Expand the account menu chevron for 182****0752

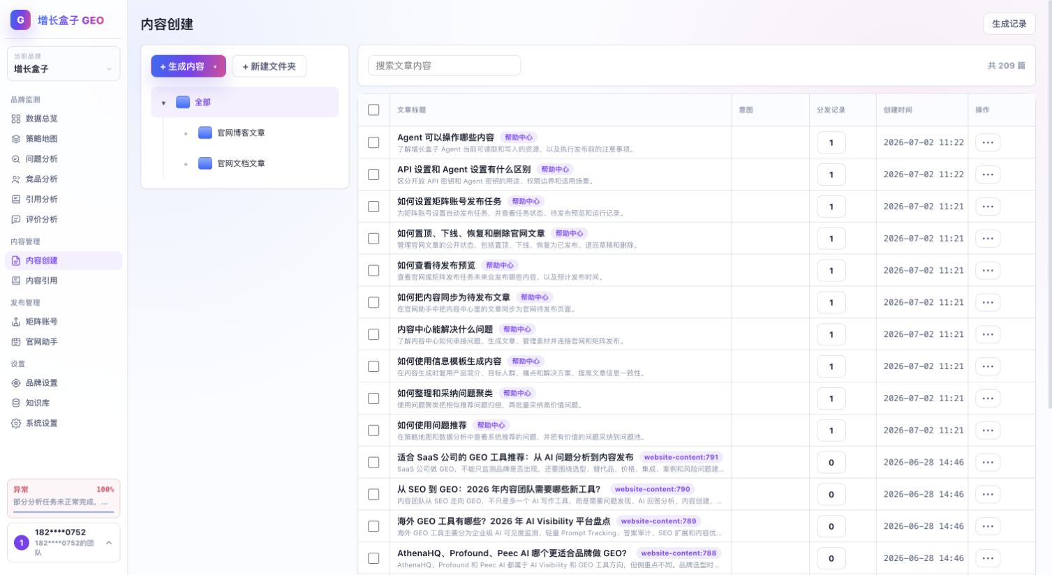[x=109, y=542]
